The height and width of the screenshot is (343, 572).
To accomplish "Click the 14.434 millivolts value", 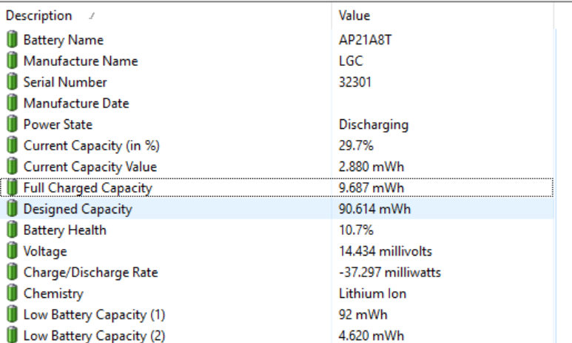I will click(386, 252).
